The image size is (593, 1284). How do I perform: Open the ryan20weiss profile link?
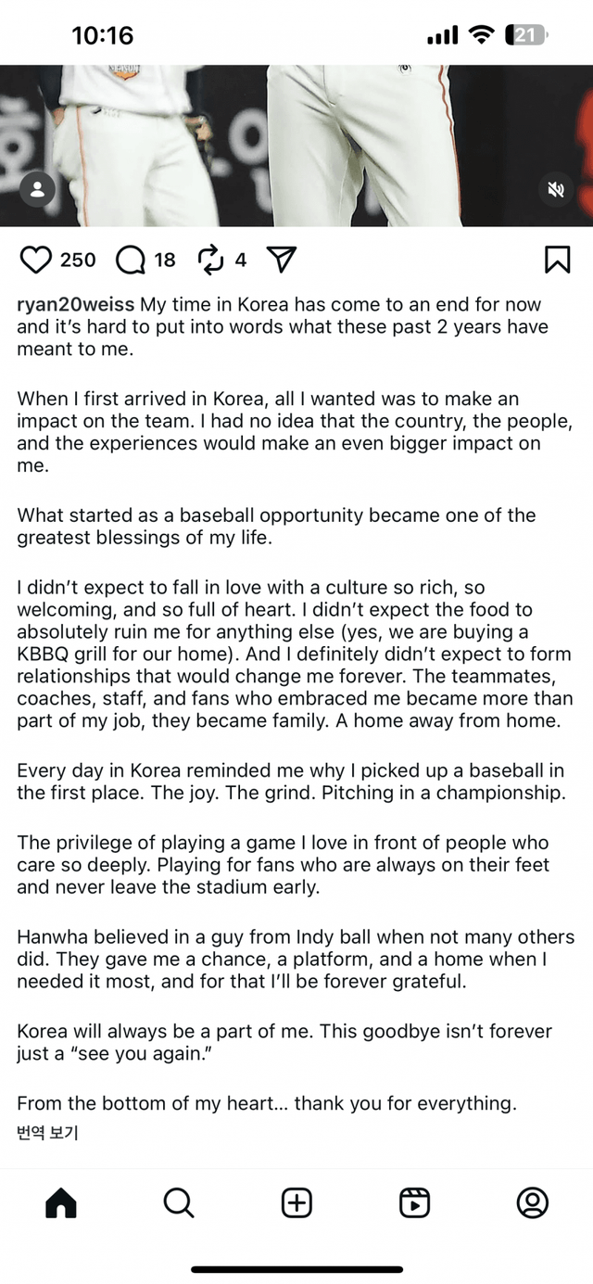pyautogui.click(x=76, y=305)
